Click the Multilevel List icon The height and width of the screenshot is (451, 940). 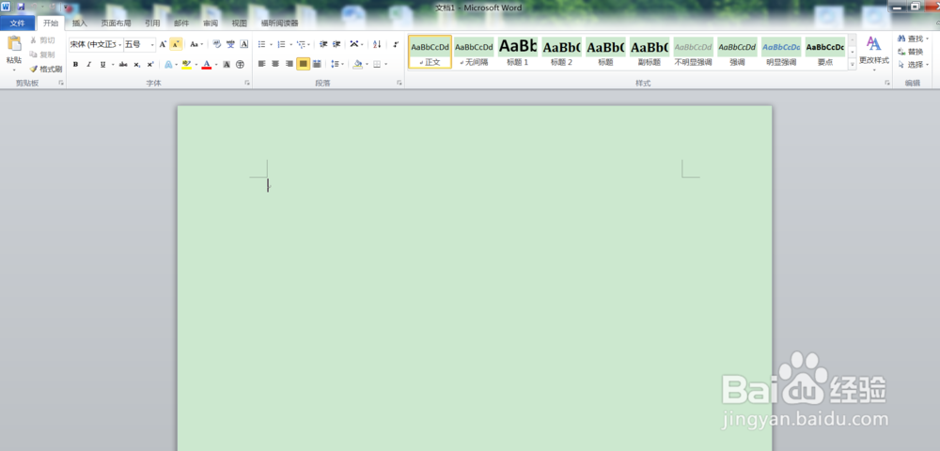pos(301,44)
